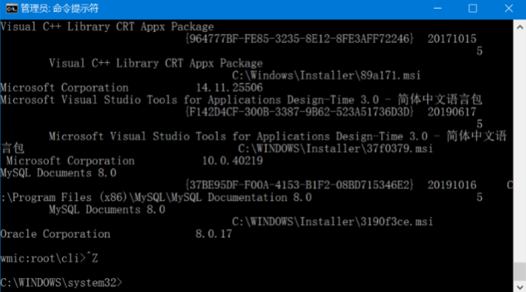The width and height of the screenshot is (526, 292).
Task: Click the C:\WINDOWS\system32> prompt line
Action: point(61,283)
